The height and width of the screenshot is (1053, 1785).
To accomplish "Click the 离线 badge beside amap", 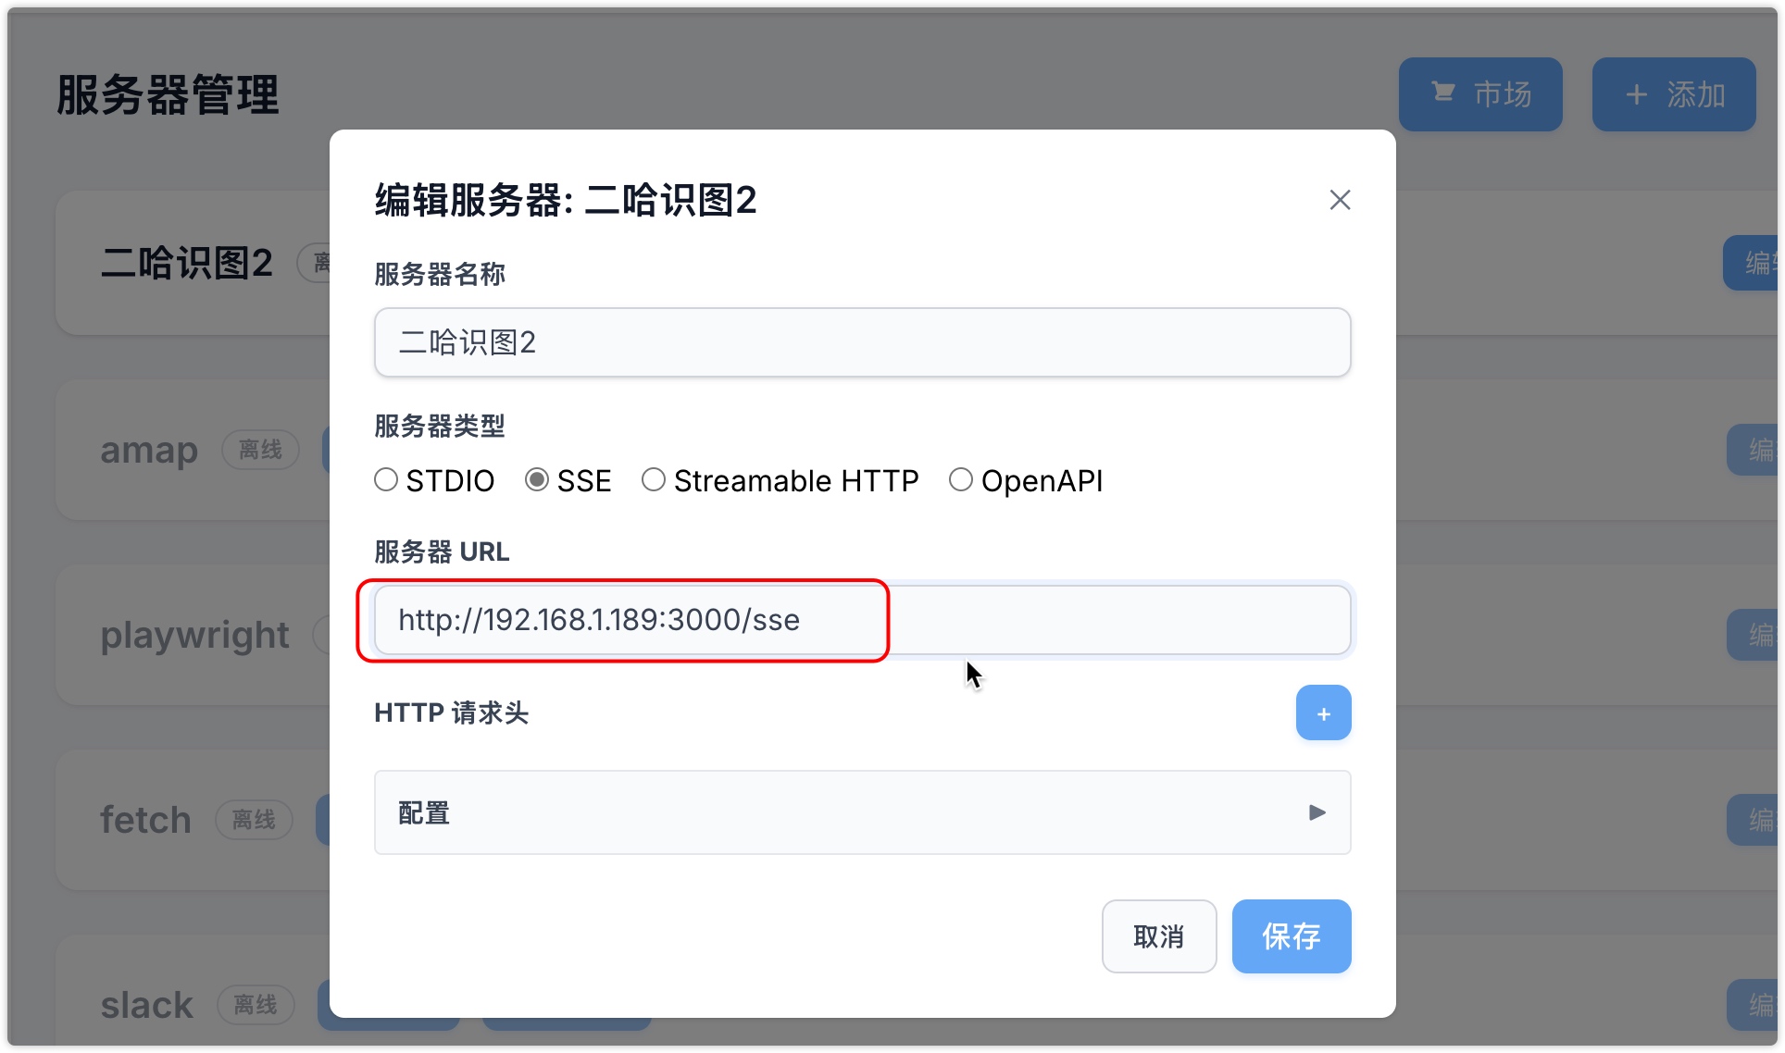I will pyautogui.click(x=260, y=450).
